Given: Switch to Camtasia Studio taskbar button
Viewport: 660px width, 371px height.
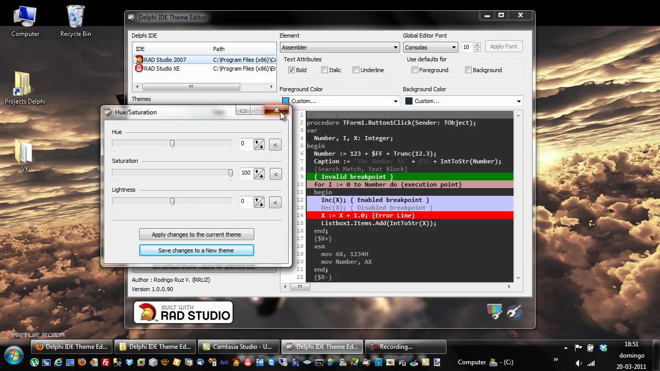Looking at the screenshot, I should 238,347.
